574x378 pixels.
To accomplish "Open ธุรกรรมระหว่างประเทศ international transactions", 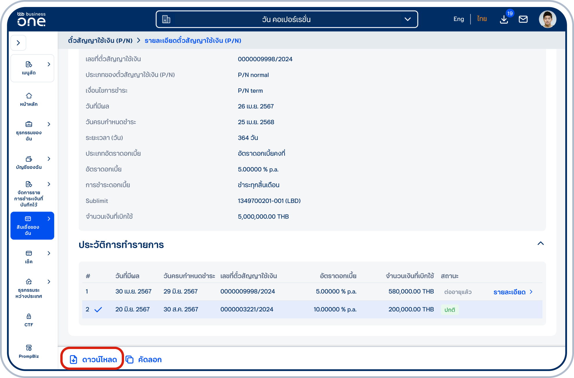I will pos(28,288).
